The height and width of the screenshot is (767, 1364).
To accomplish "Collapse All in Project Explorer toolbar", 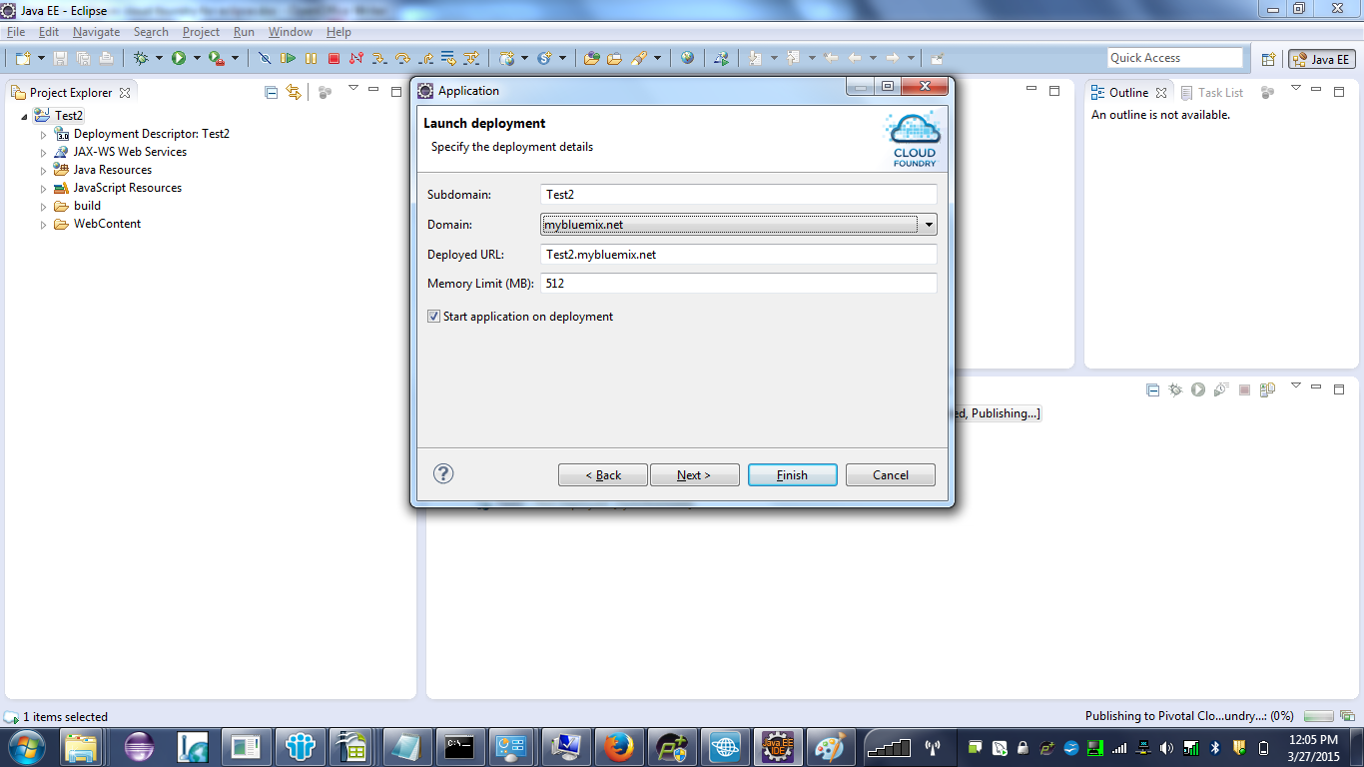I will (270, 92).
